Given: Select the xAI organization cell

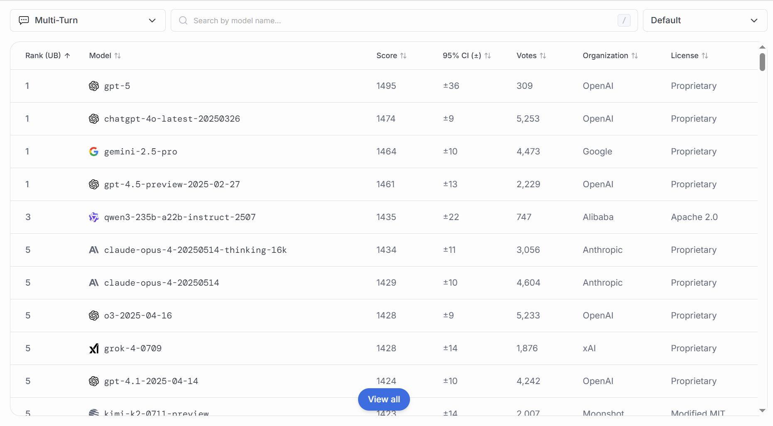Looking at the screenshot, I should tap(589, 348).
